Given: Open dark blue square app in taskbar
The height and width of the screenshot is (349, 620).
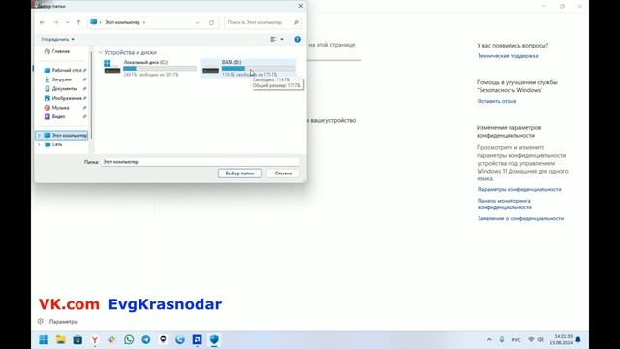Looking at the screenshot, I should click(x=197, y=340).
